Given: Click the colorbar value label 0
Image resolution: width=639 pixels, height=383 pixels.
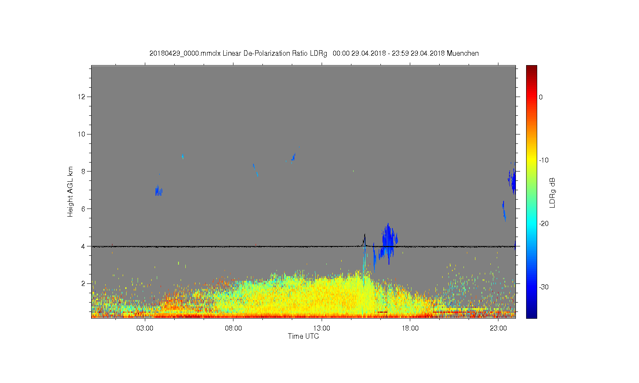Looking at the screenshot, I should coord(541,97).
